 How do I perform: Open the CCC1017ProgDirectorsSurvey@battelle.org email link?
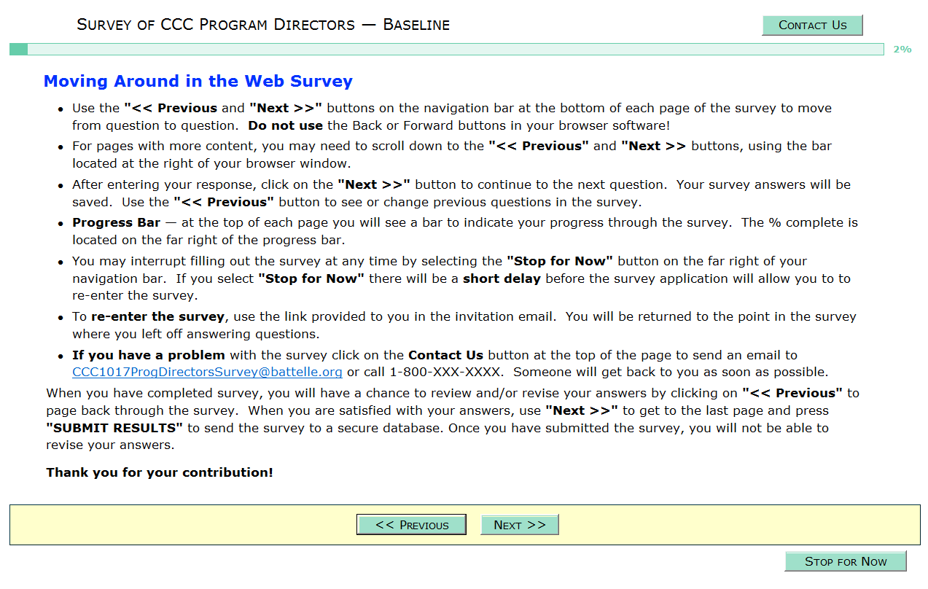tap(207, 372)
